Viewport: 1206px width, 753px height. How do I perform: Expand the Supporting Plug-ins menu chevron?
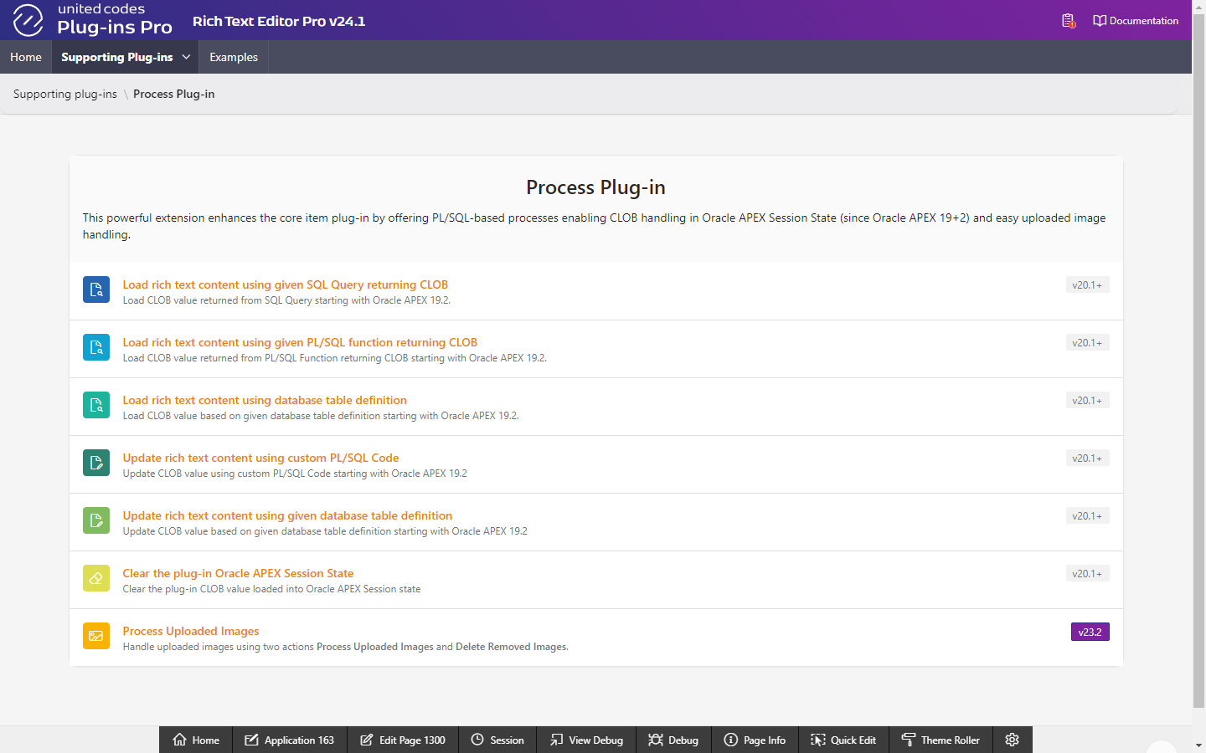pos(186,57)
